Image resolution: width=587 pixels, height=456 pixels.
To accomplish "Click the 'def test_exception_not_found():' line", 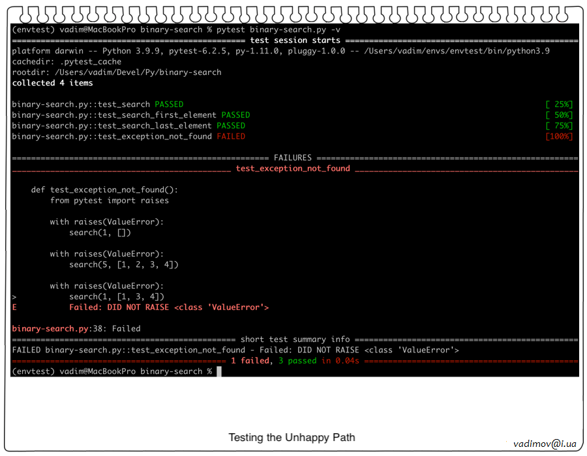I will pyautogui.click(x=104, y=190).
